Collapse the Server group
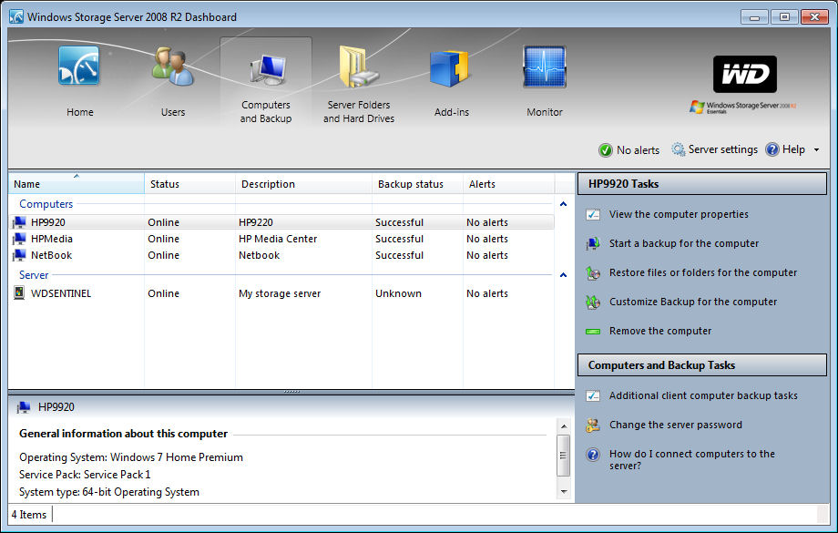Image resolution: width=838 pixels, height=533 pixels. 563,275
